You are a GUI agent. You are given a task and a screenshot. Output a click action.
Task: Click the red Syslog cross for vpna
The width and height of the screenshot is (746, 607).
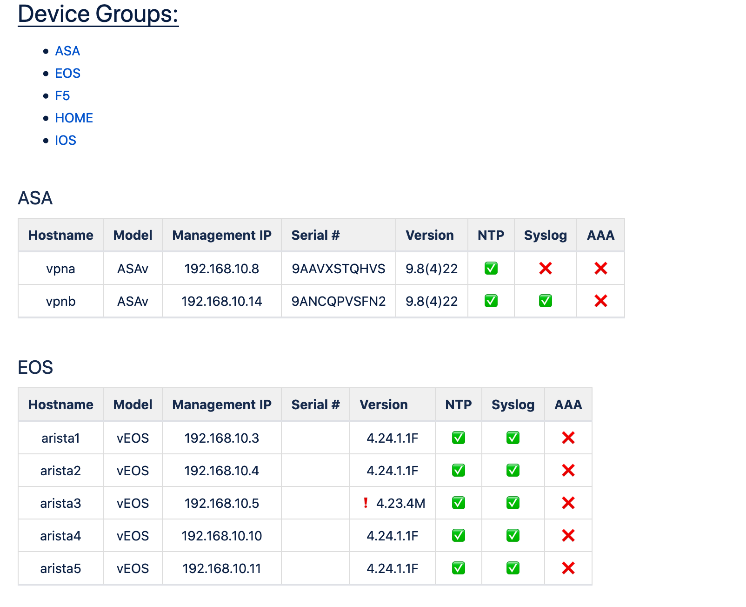tap(546, 268)
